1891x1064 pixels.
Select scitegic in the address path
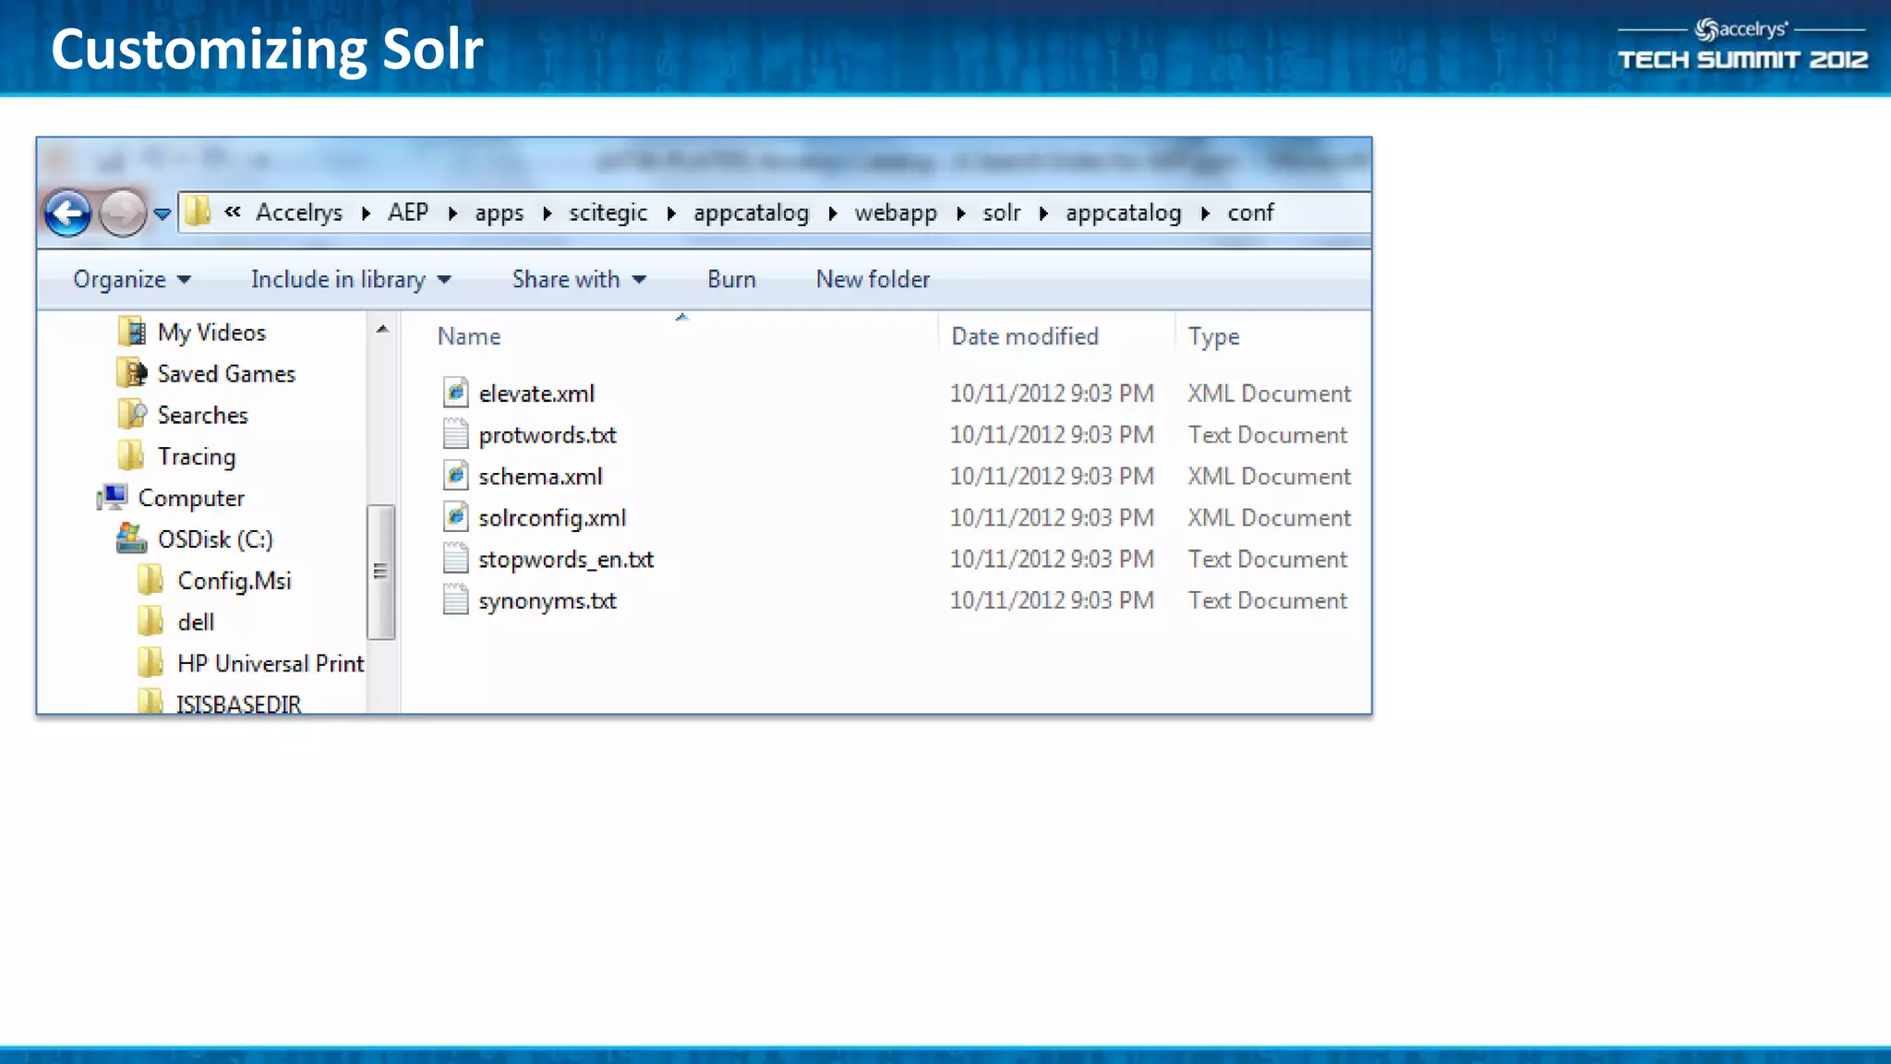tap(608, 213)
